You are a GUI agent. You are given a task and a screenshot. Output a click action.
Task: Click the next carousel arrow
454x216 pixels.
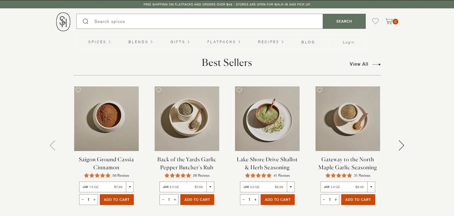[x=401, y=145]
